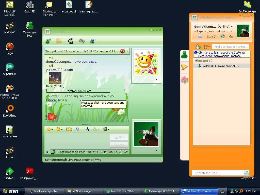Viewport: 260px width, 195px height.
Task: Invite someone to this conversation icon
Action: pos(48,41)
